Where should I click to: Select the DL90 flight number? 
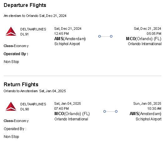click(x=25, y=109)
